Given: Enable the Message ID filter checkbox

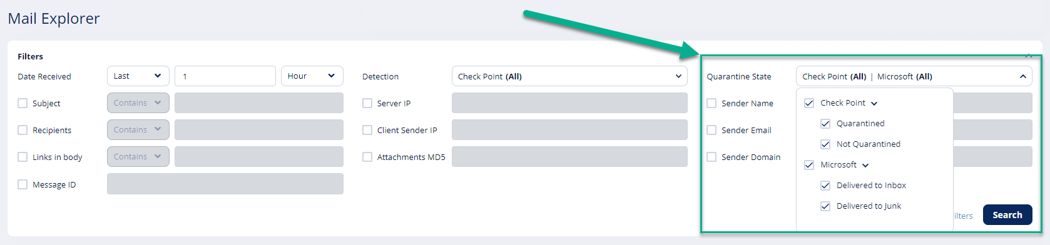Looking at the screenshot, I should pos(23,184).
